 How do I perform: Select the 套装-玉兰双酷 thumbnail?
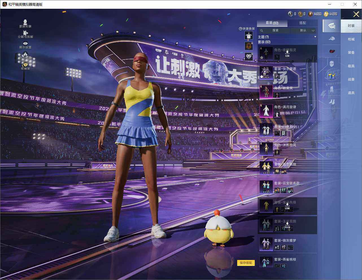point(266,225)
